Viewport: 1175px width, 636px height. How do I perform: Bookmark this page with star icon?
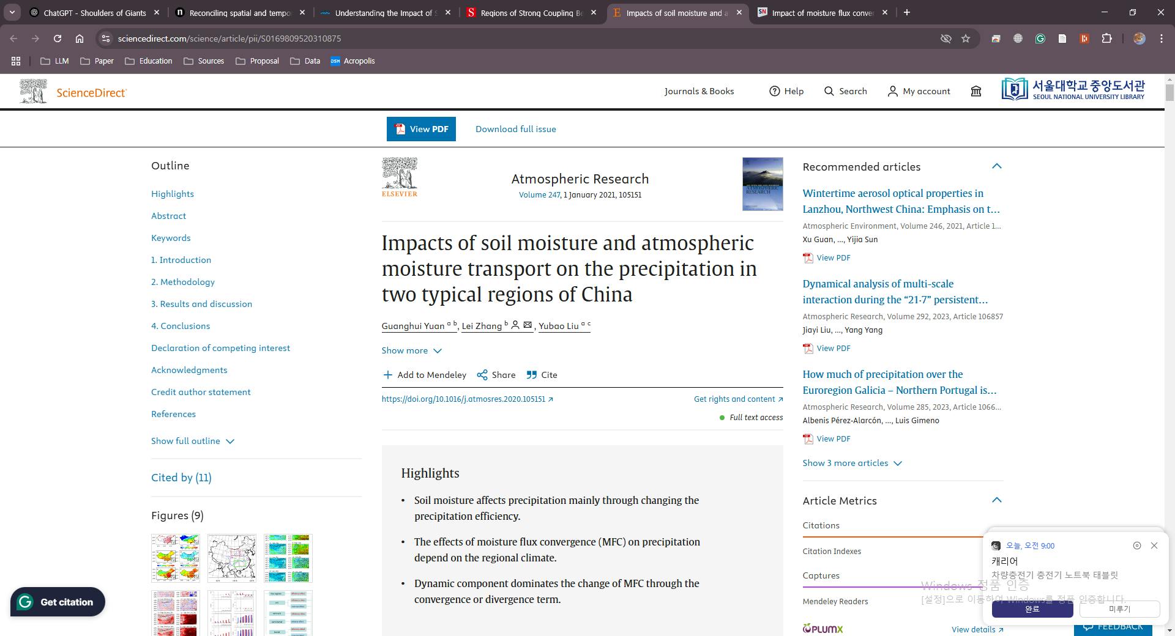pos(966,39)
